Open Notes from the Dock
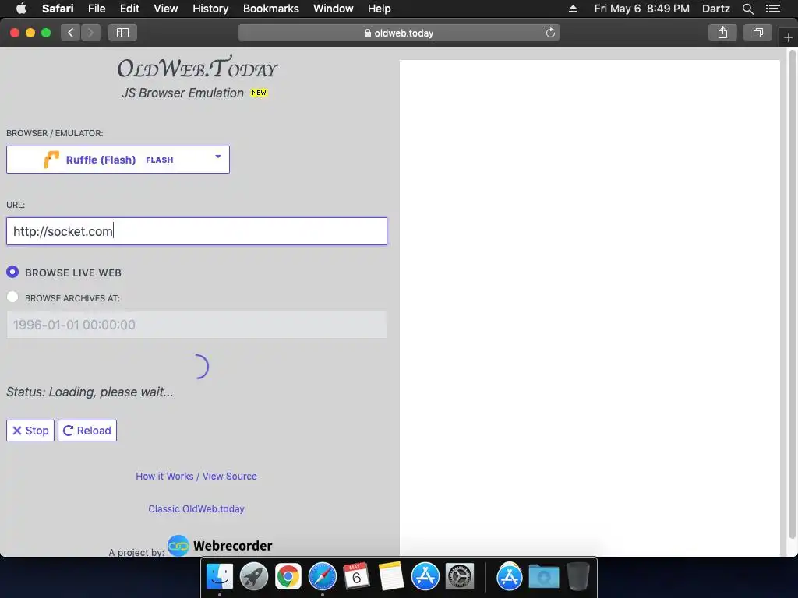The width and height of the screenshot is (798, 598). [x=391, y=577]
